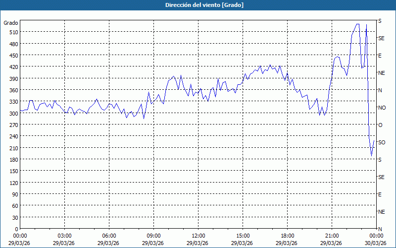Click the 09:00 time marker

tap(153, 236)
